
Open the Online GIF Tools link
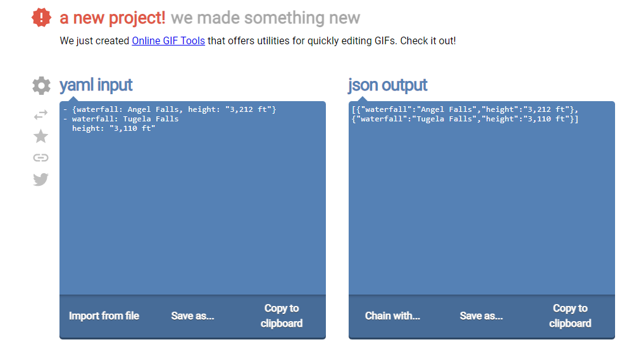[x=168, y=40]
